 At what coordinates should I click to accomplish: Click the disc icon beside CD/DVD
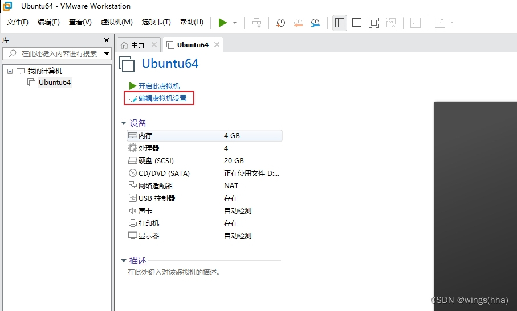(x=133, y=173)
